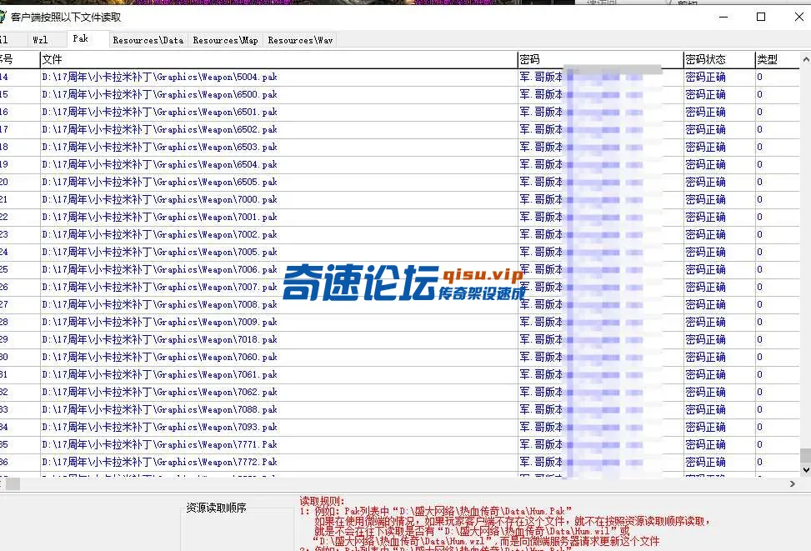811x551 pixels.
Task: Select the row for Weapon\7088.pak
Action: click(x=400, y=410)
